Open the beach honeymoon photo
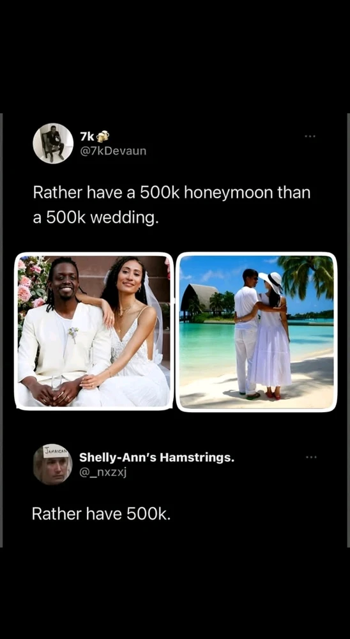The width and height of the screenshot is (350, 639). tap(256, 332)
